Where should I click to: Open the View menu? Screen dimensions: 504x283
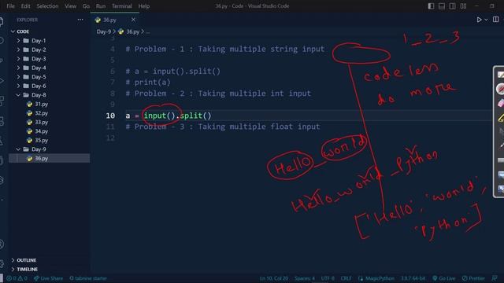click(70, 6)
